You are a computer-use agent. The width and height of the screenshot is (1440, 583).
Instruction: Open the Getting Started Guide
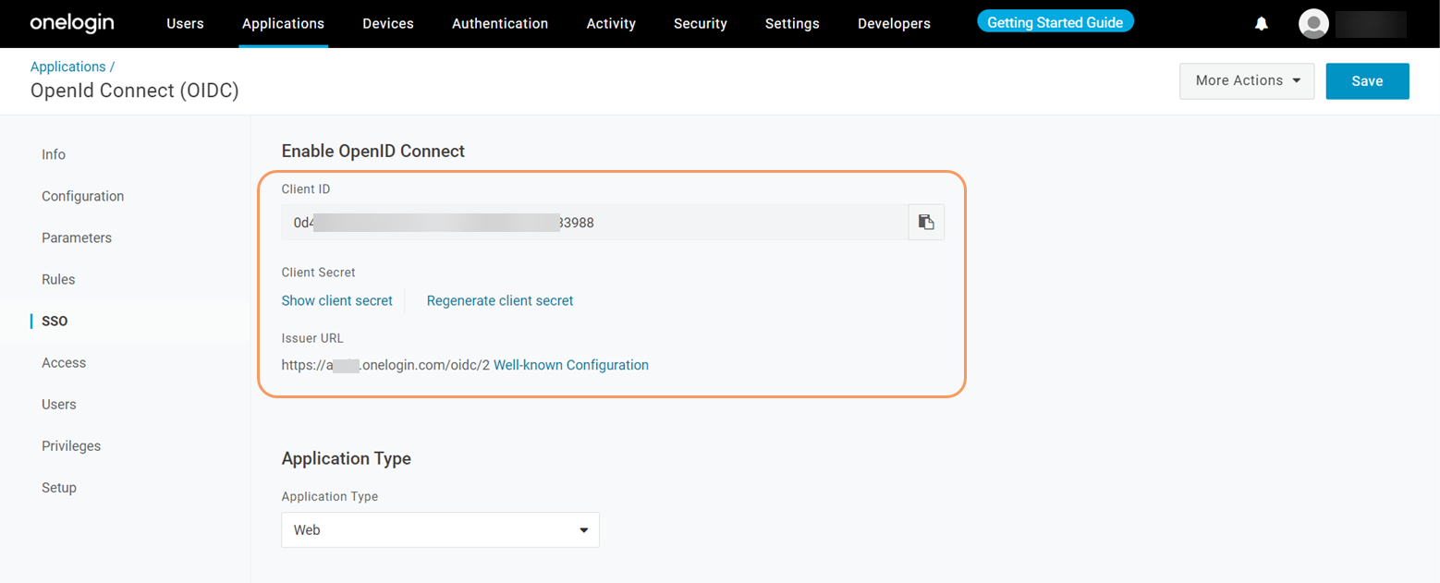(1056, 22)
